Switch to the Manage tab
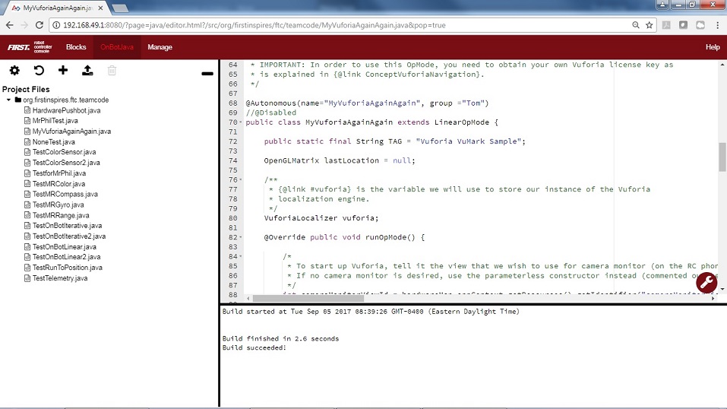The image size is (727, 409). (x=160, y=47)
